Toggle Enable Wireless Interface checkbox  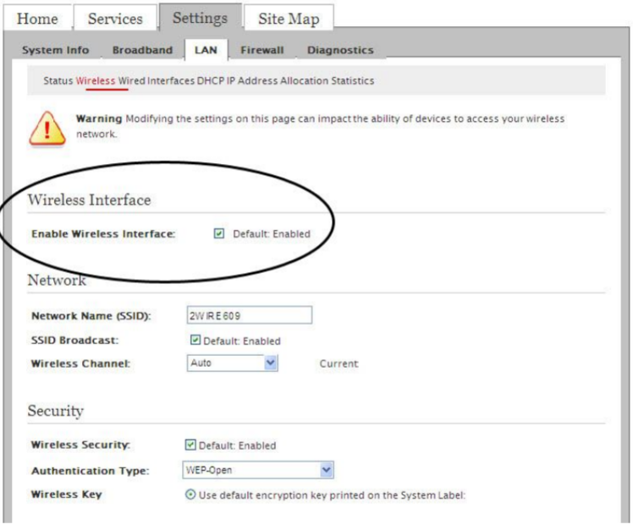click(219, 233)
